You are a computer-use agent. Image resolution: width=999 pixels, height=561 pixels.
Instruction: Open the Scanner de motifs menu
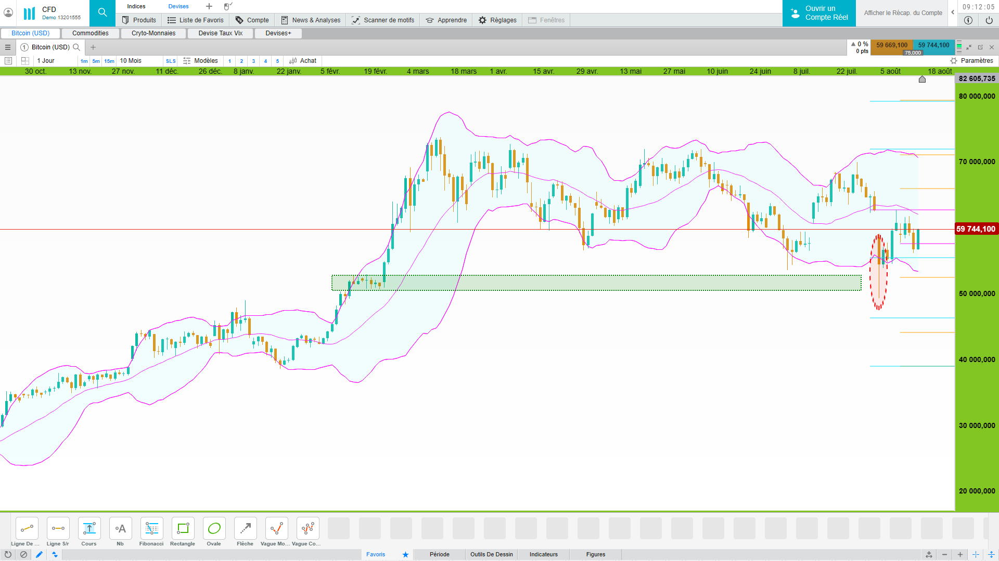point(383,20)
